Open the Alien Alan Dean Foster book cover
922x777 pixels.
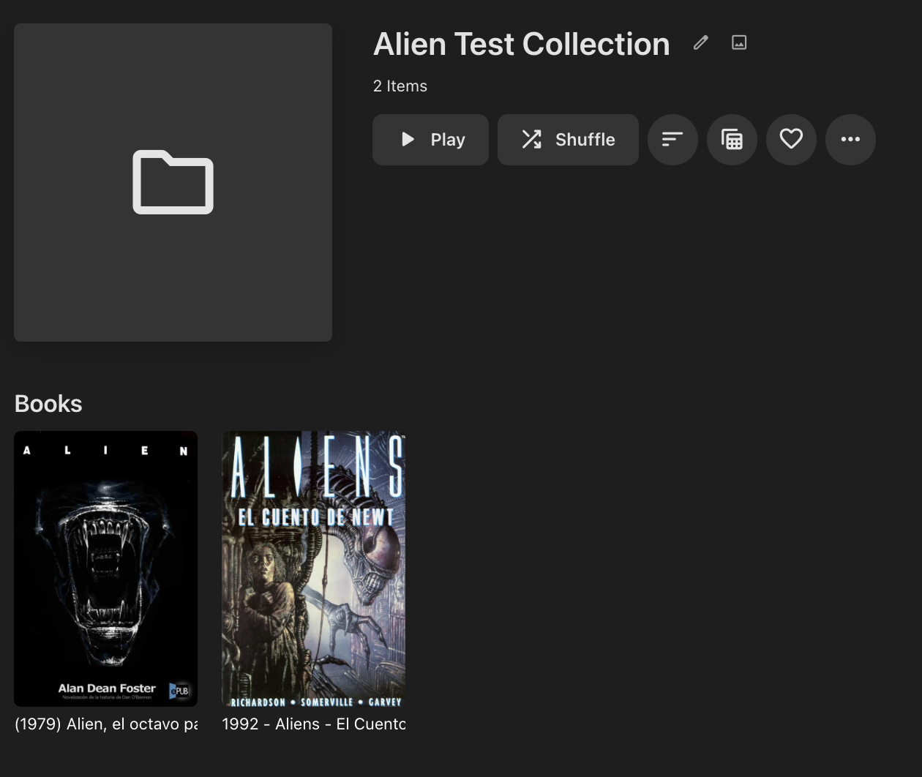click(x=106, y=568)
